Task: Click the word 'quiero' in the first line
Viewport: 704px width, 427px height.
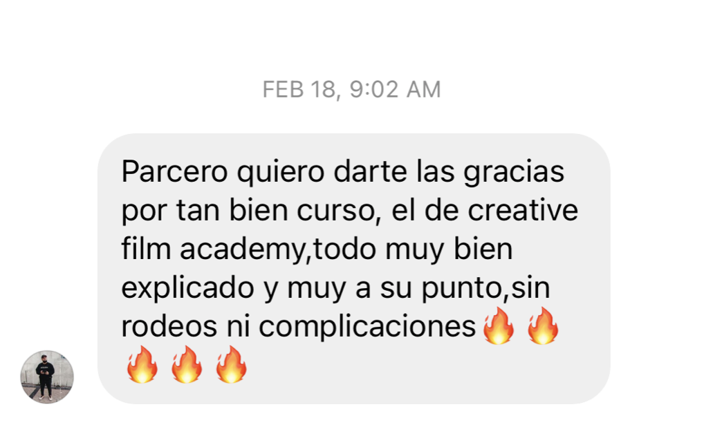Action: tap(281, 173)
